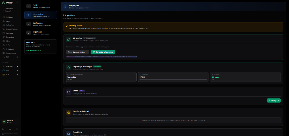289x136 pixels.
Task: Open Documentação via its book icon
Action: [3, 53]
